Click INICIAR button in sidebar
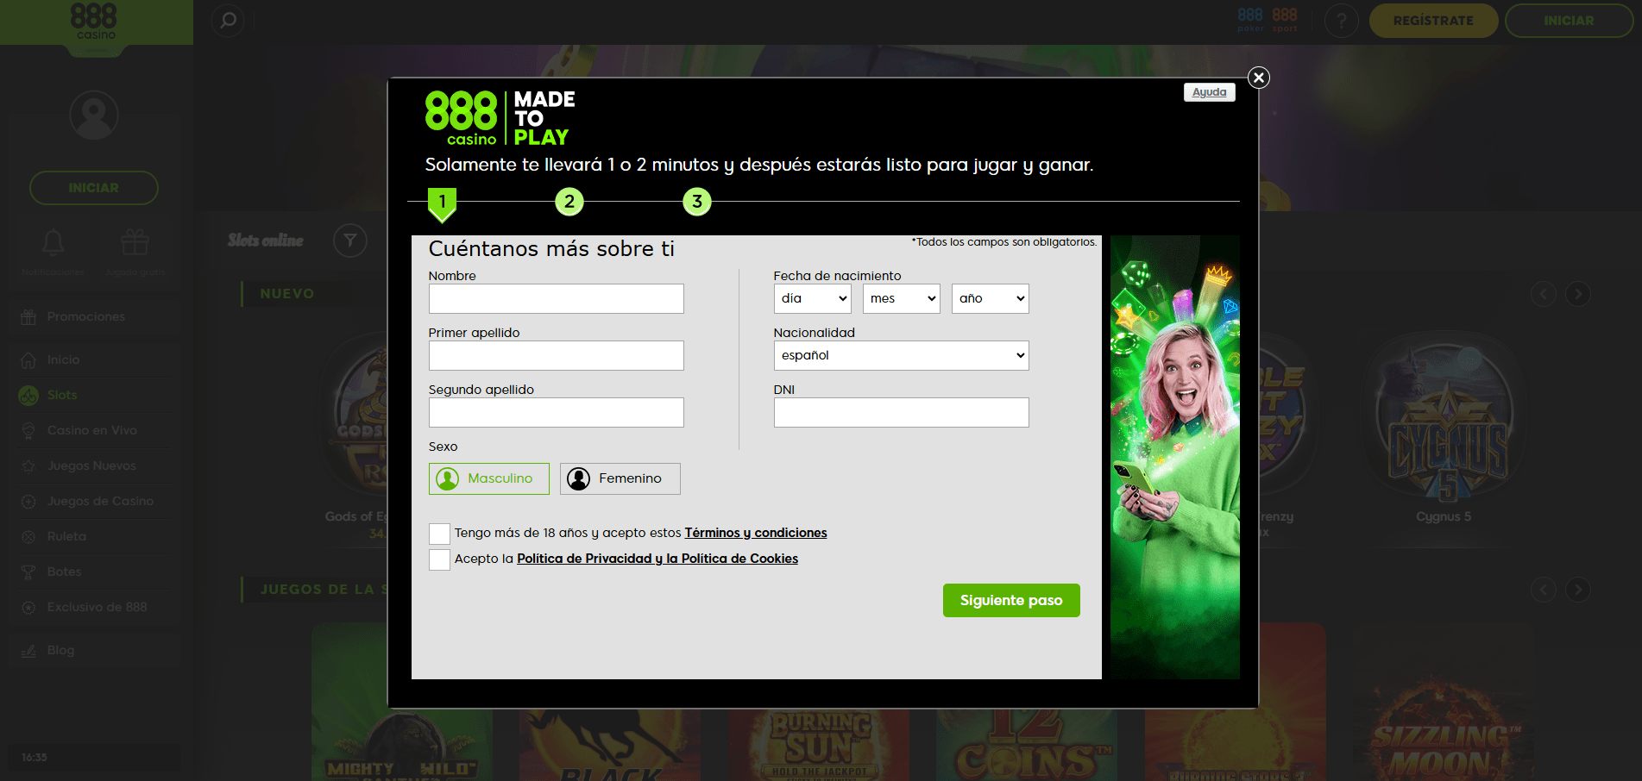 point(94,188)
